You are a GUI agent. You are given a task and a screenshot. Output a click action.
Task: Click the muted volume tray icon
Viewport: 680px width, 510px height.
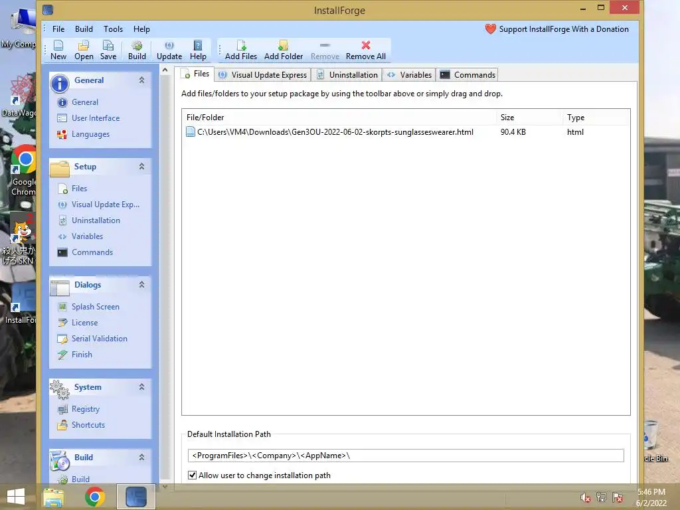click(586, 497)
